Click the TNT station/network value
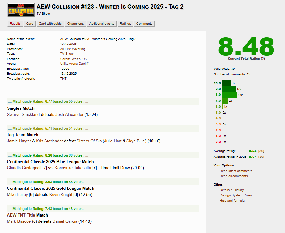The width and height of the screenshot is (285, 233). point(63,79)
